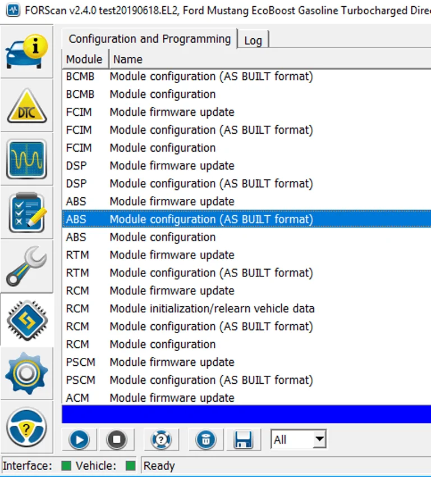
Task: Select ABS Module firmware update row
Action: pyautogui.click(x=246, y=201)
